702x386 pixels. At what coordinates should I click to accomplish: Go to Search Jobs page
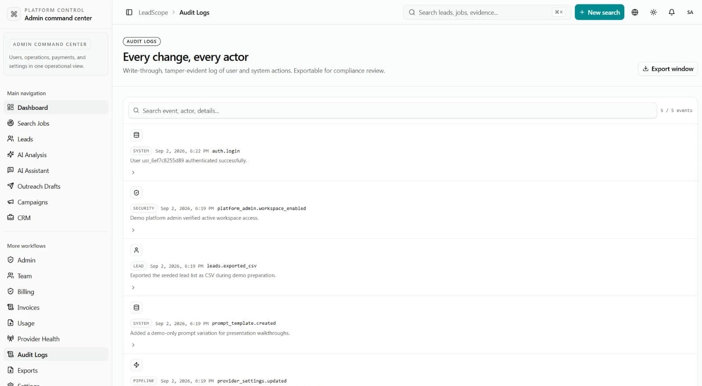(x=56, y=123)
